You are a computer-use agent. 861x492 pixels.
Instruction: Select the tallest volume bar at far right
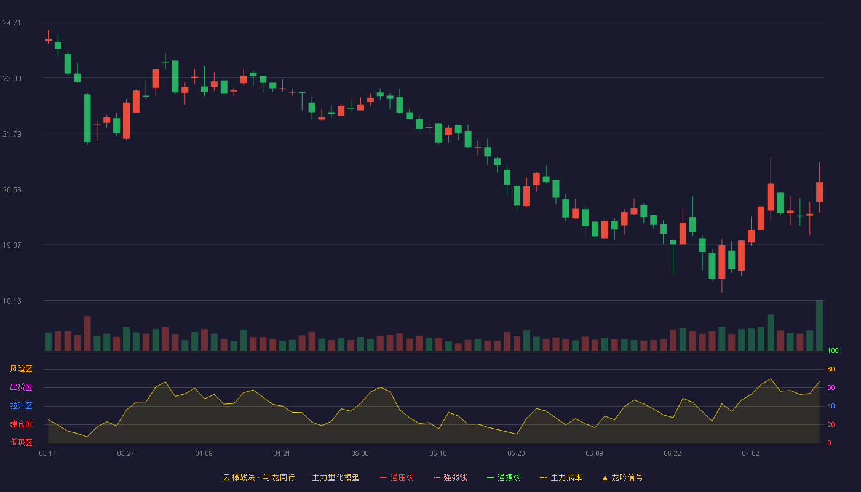819,325
